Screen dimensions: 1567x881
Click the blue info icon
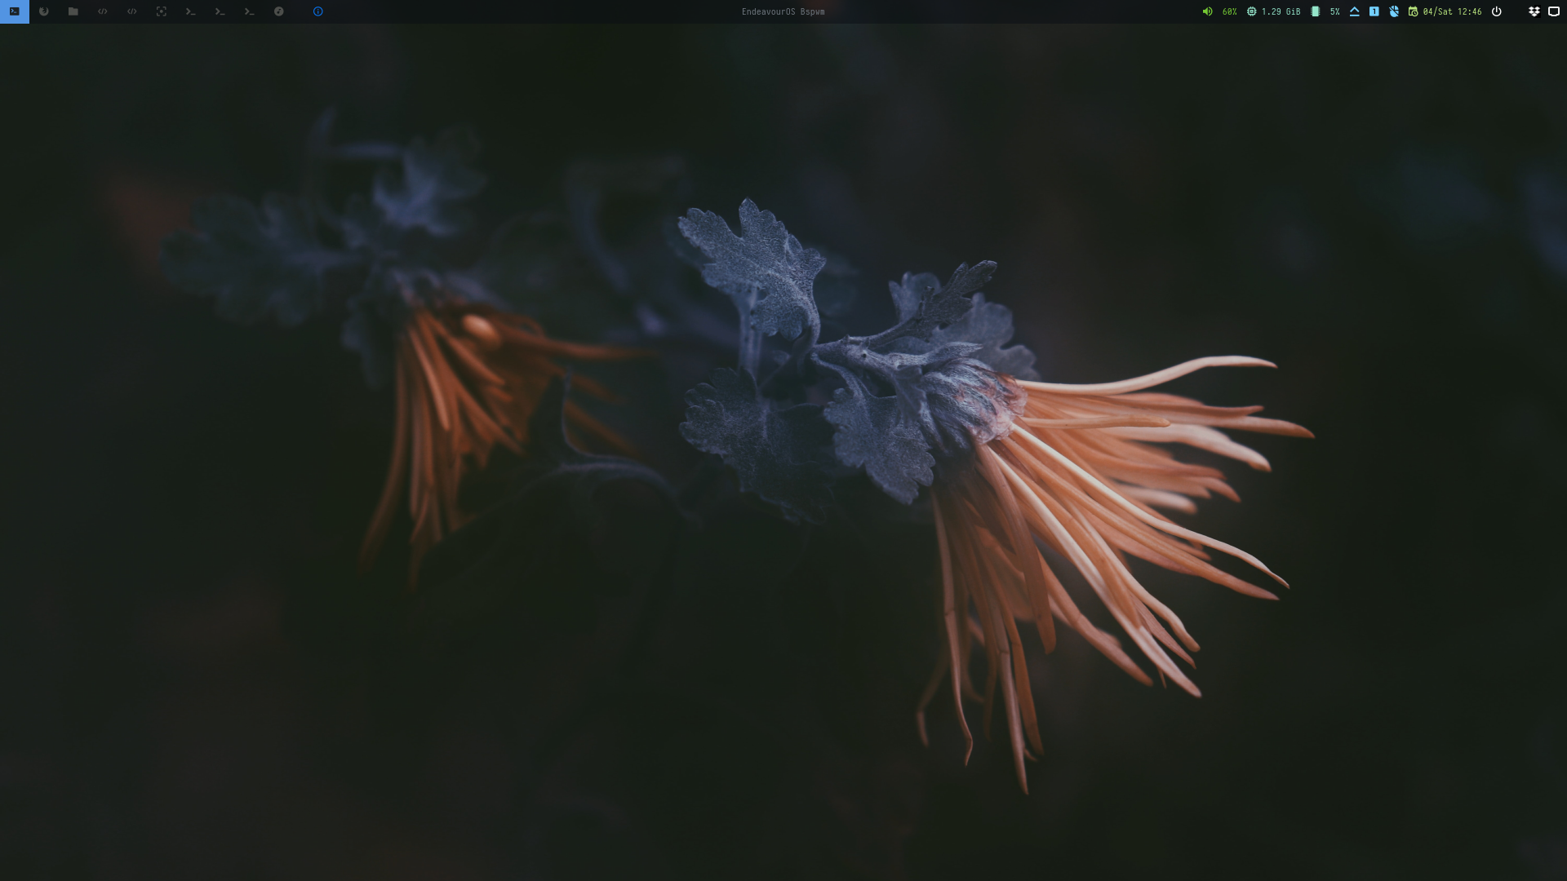[x=318, y=11]
